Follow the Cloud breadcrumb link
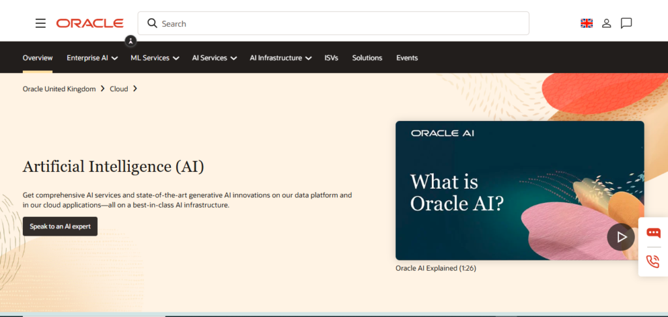This screenshot has width=668, height=317. click(119, 89)
